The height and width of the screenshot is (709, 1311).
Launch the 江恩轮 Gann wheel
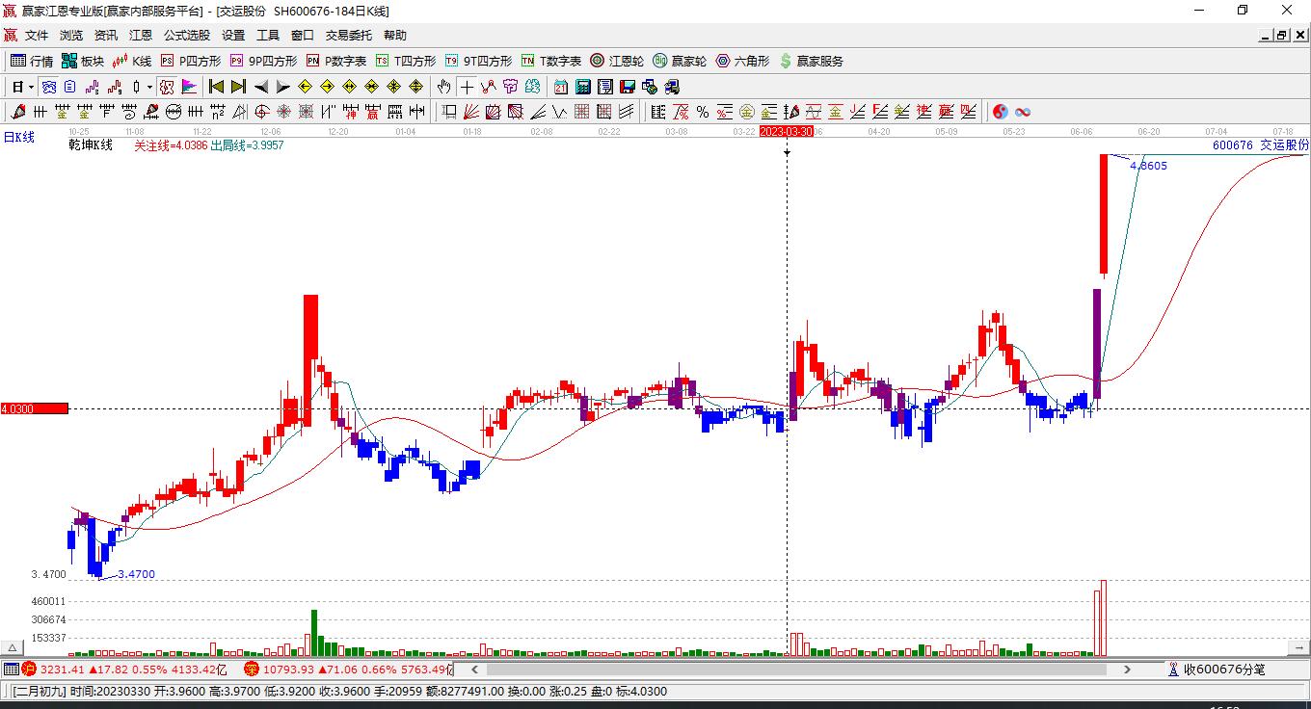[x=617, y=61]
